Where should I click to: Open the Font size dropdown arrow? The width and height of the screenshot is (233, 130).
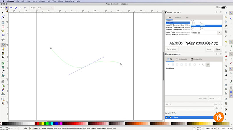pyautogui.click(x=220, y=33)
